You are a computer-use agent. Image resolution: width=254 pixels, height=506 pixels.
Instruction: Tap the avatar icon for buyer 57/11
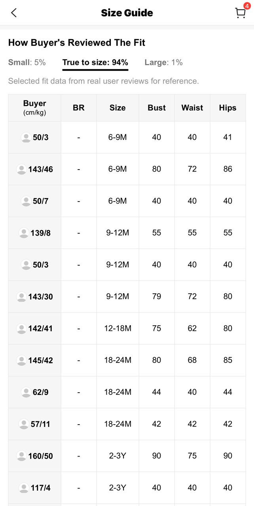[24, 424]
